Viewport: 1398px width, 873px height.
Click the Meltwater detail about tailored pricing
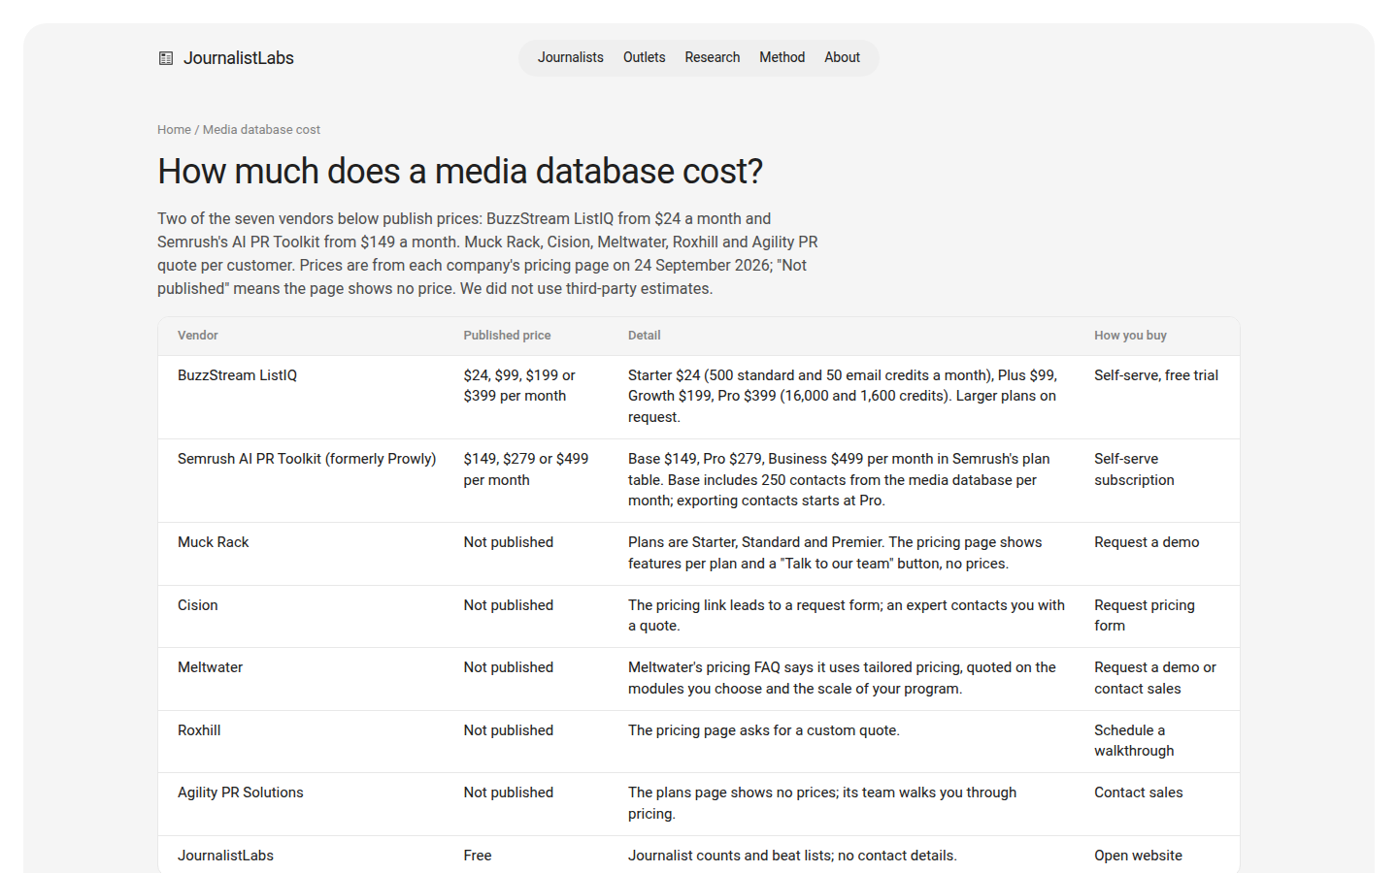coord(843,678)
